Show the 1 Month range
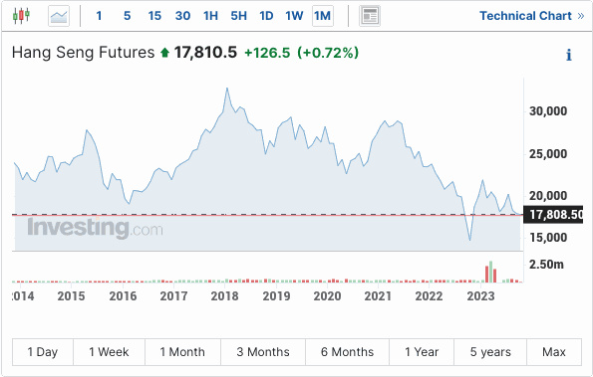Viewport: 593px width, 377px height. [x=182, y=352]
